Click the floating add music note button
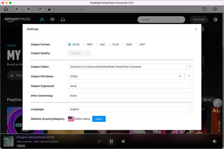The width and height of the screenshot is (224, 149). [217, 103]
